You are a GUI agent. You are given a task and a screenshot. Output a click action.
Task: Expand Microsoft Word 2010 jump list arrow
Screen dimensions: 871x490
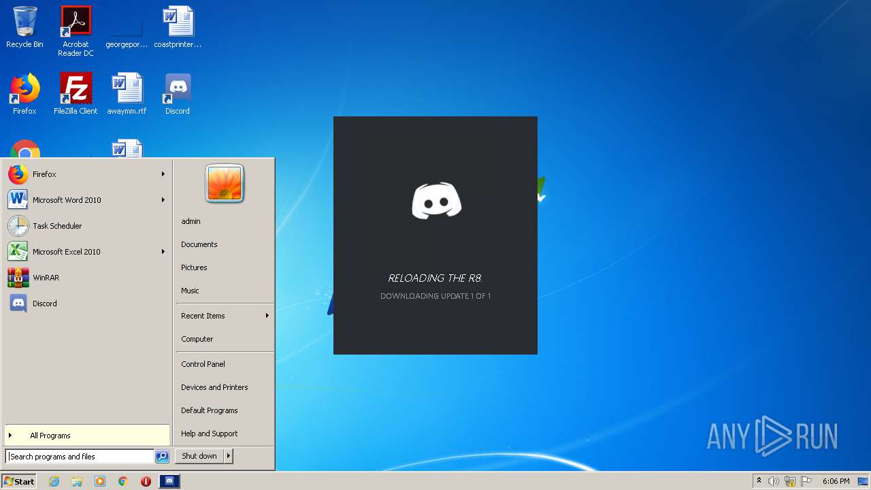click(x=163, y=200)
